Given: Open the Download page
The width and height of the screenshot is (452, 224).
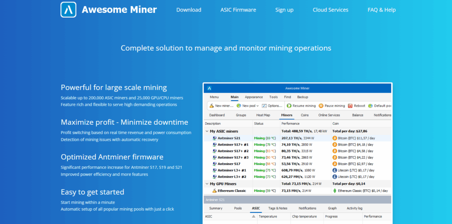Looking at the screenshot, I should click(x=189, y=10).
